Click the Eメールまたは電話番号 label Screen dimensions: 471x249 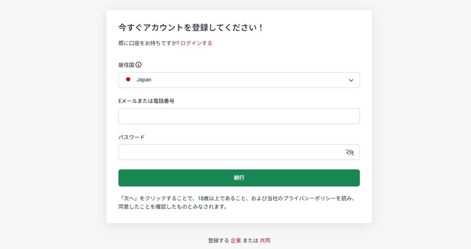[146, 101]
